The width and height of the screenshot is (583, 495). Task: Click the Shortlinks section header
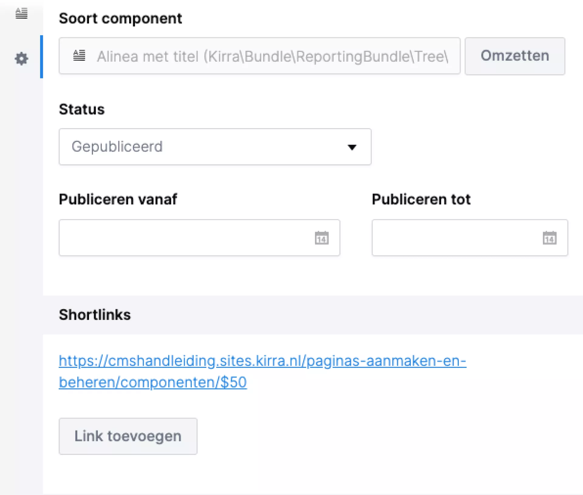(95, 315)
